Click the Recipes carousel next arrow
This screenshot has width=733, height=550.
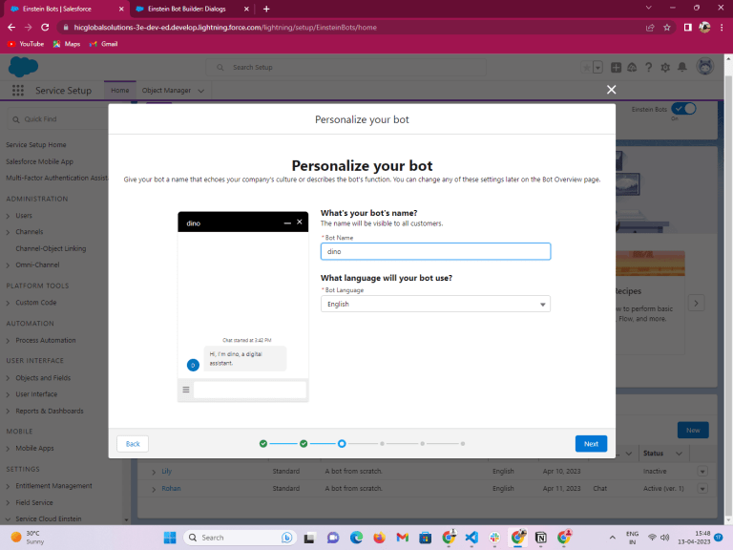coord(696,303)
